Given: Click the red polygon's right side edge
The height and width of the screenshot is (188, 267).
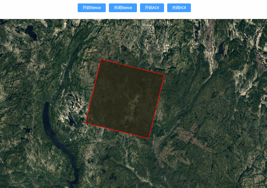Looking at the screenshot, I should 157,106.
